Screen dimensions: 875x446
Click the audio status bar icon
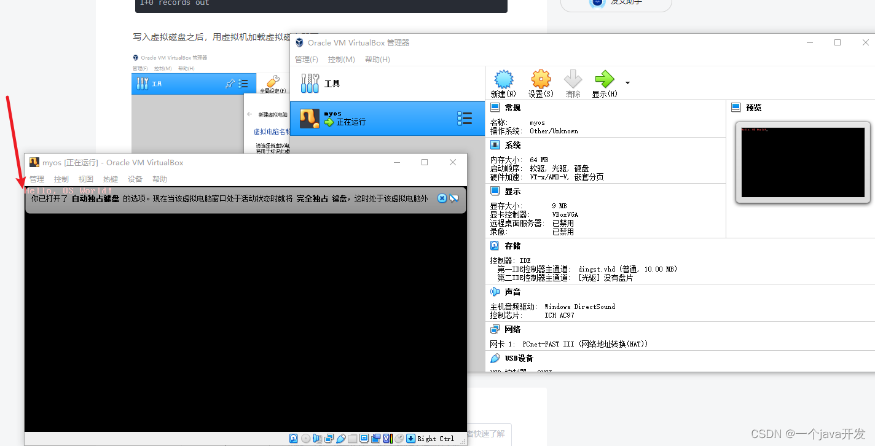[318, 438]
